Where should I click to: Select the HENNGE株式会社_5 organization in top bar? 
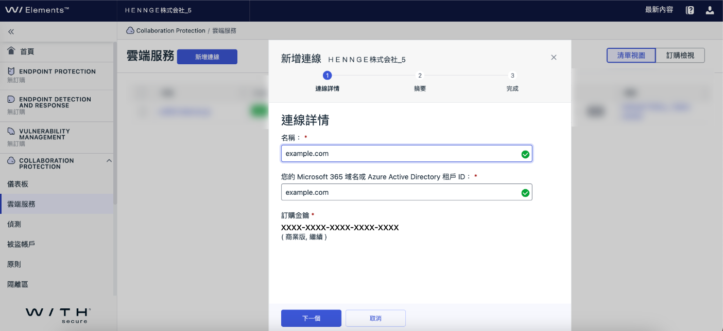click(x=158, y=10)
